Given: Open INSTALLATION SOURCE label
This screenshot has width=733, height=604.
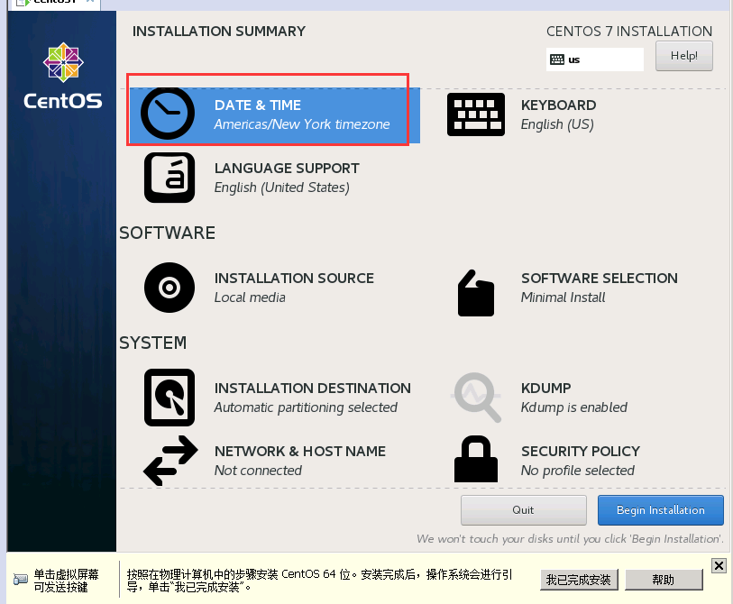Looking at the screenshot, I should tap(294, 279).
